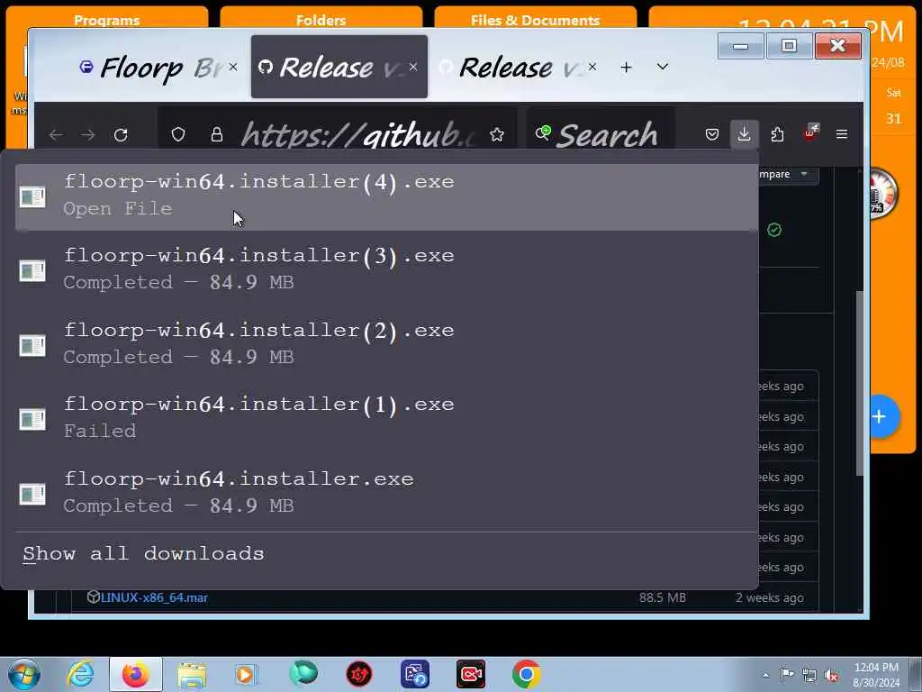The image size is (922, 692).
Task: Bookmark this page with star icon
Action: click(497, 135)
